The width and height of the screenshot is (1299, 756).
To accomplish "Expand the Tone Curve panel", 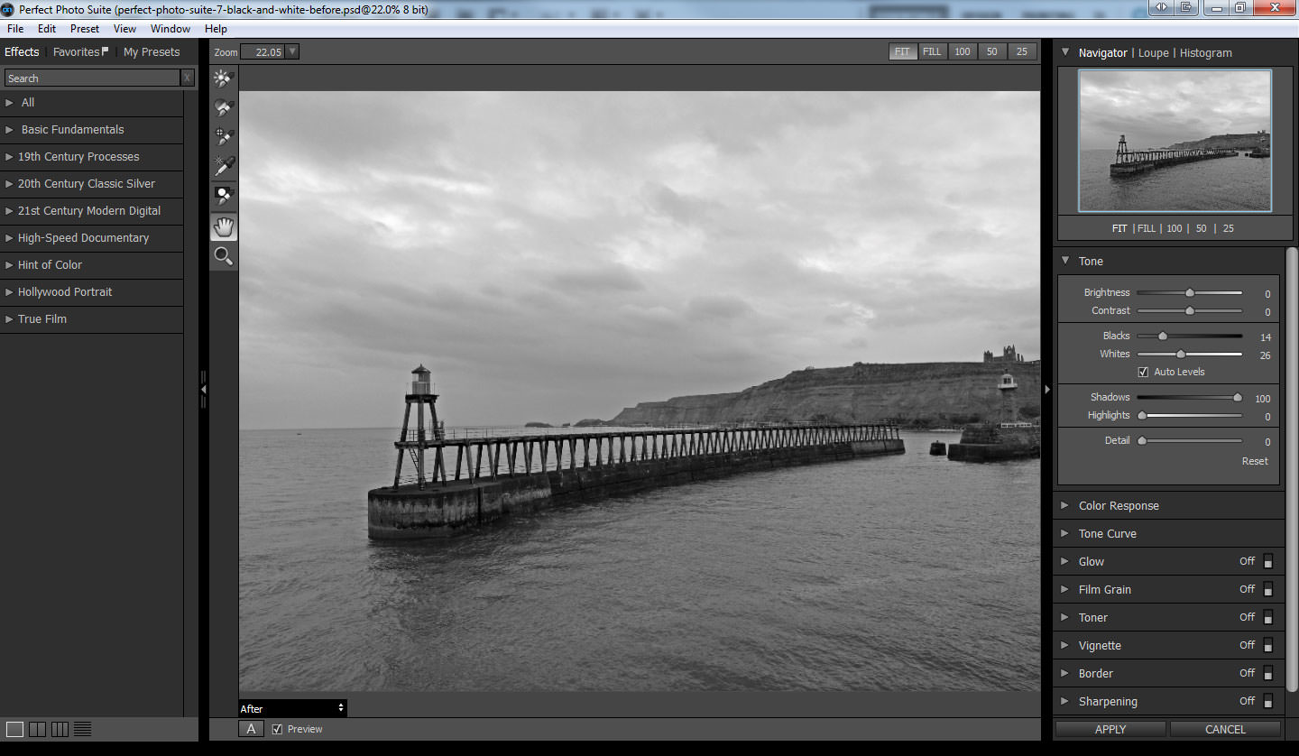I will 1107,534.
